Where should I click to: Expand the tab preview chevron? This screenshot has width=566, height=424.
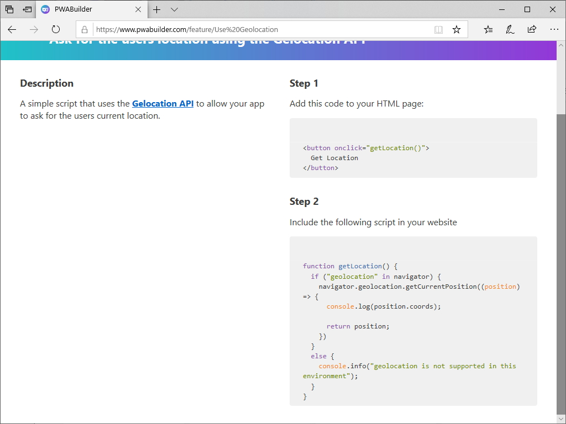pyautogui.click(x=174, y=9)
